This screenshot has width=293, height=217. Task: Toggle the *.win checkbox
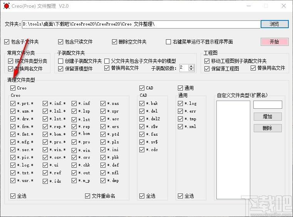[74, 150]
